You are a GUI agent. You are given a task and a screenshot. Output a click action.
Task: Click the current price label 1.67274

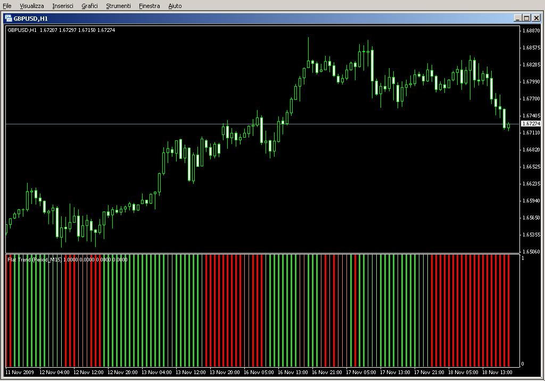tap(530, 124)
